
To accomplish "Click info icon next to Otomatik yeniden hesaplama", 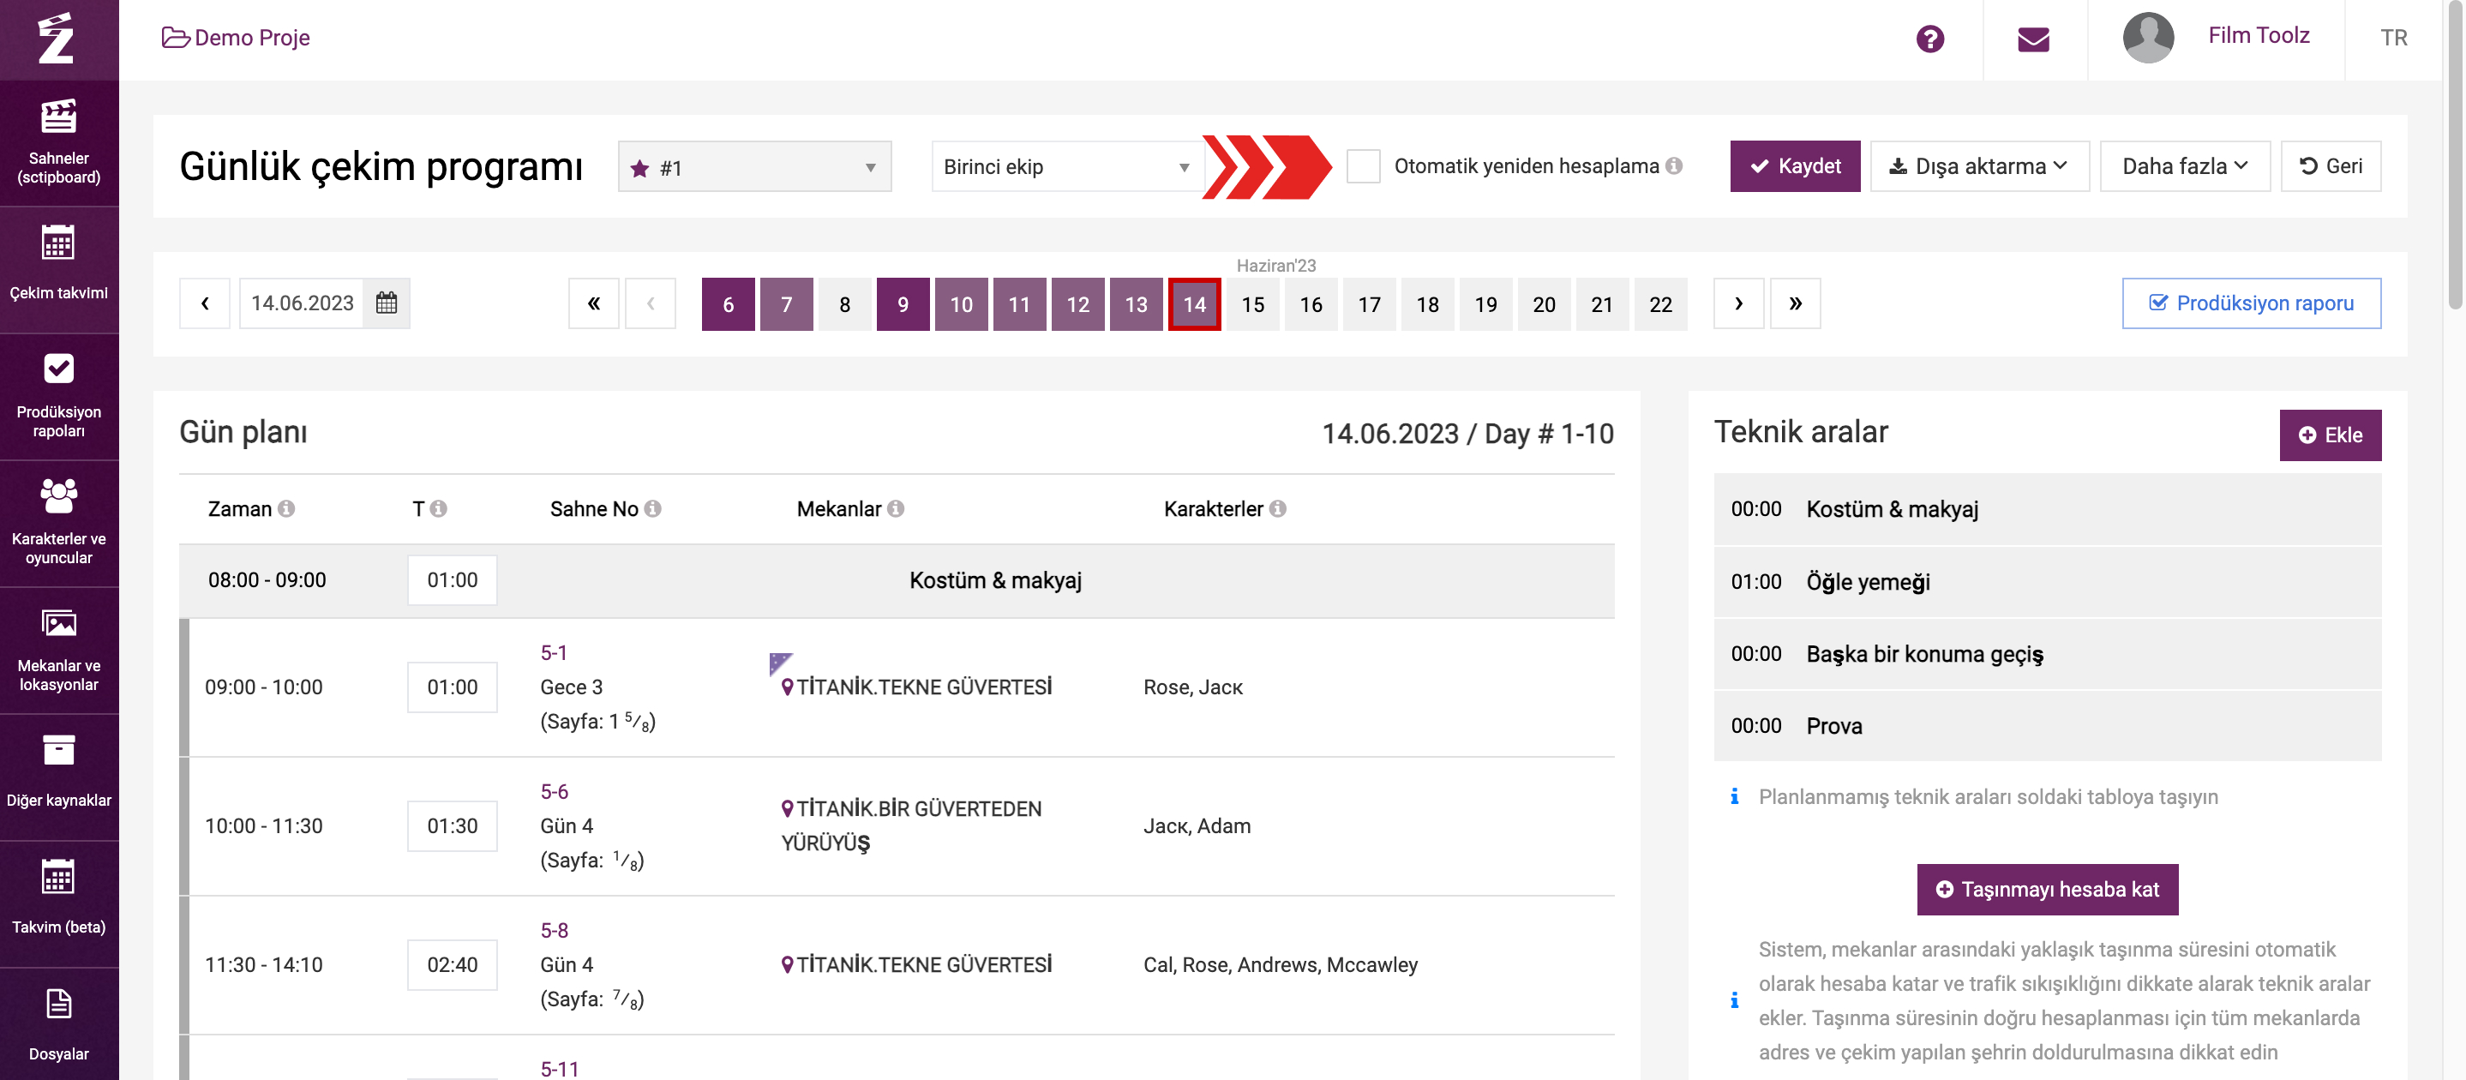I will point(1673,165).
